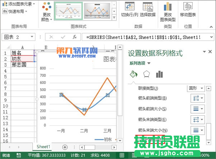Viewport: 216px width, 159px height.
Task: Click 求和: 4408 in status bar
Action: point(100,155)
